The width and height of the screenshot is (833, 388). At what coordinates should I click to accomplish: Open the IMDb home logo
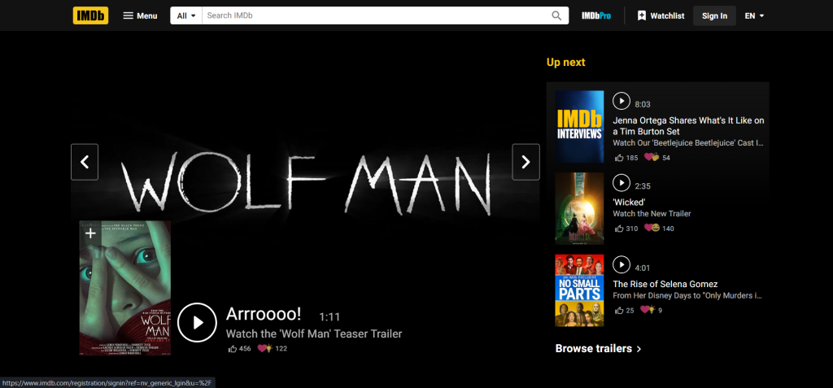tap(90, 15)
